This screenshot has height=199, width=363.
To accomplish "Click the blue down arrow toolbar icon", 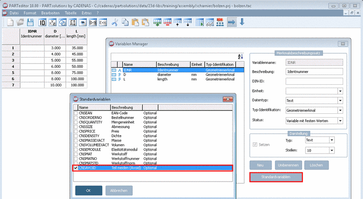I will point(242,22).
